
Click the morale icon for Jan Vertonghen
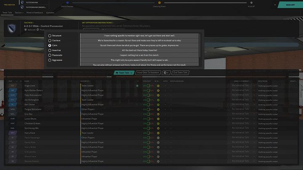(x=158, y=100)
